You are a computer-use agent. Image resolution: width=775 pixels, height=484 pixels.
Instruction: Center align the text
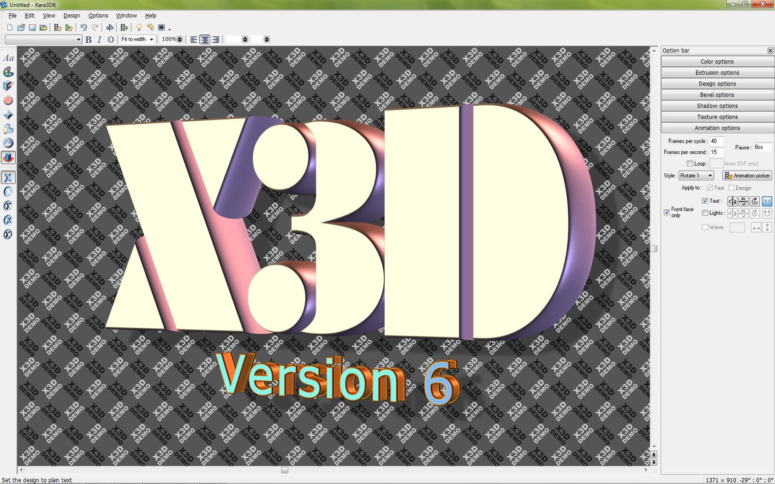(x=205, y=40)
